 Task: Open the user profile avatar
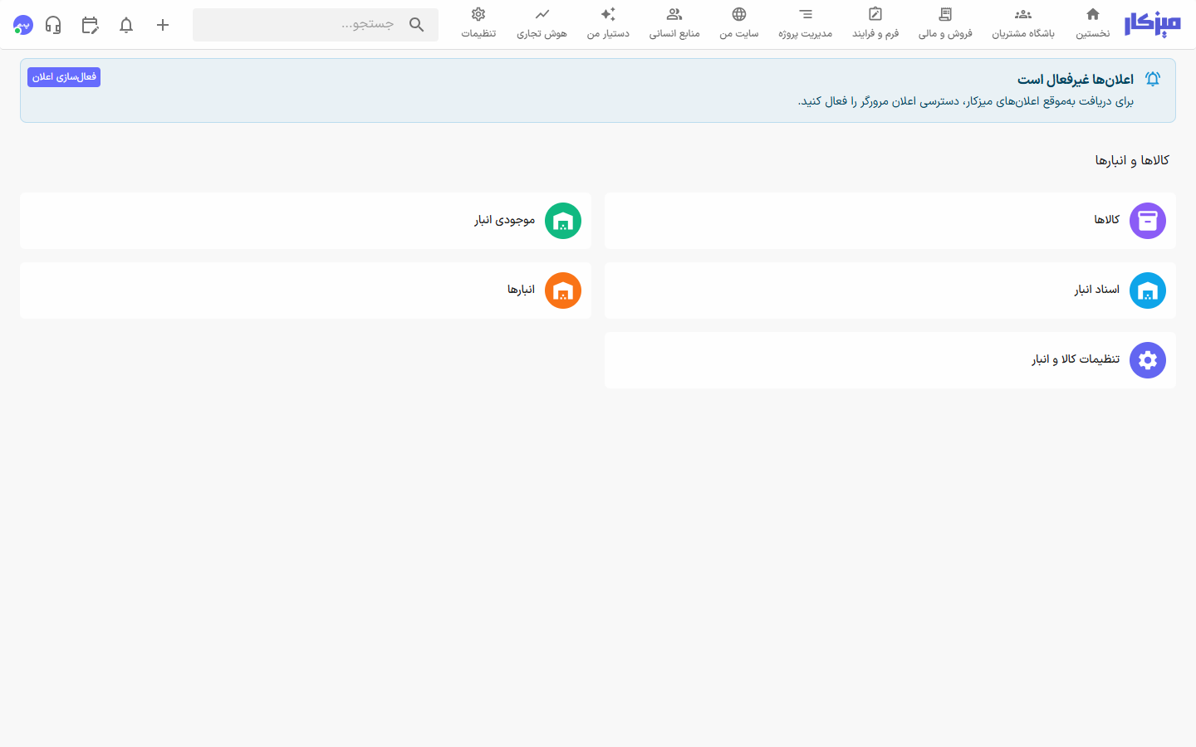tap(23, 25)
